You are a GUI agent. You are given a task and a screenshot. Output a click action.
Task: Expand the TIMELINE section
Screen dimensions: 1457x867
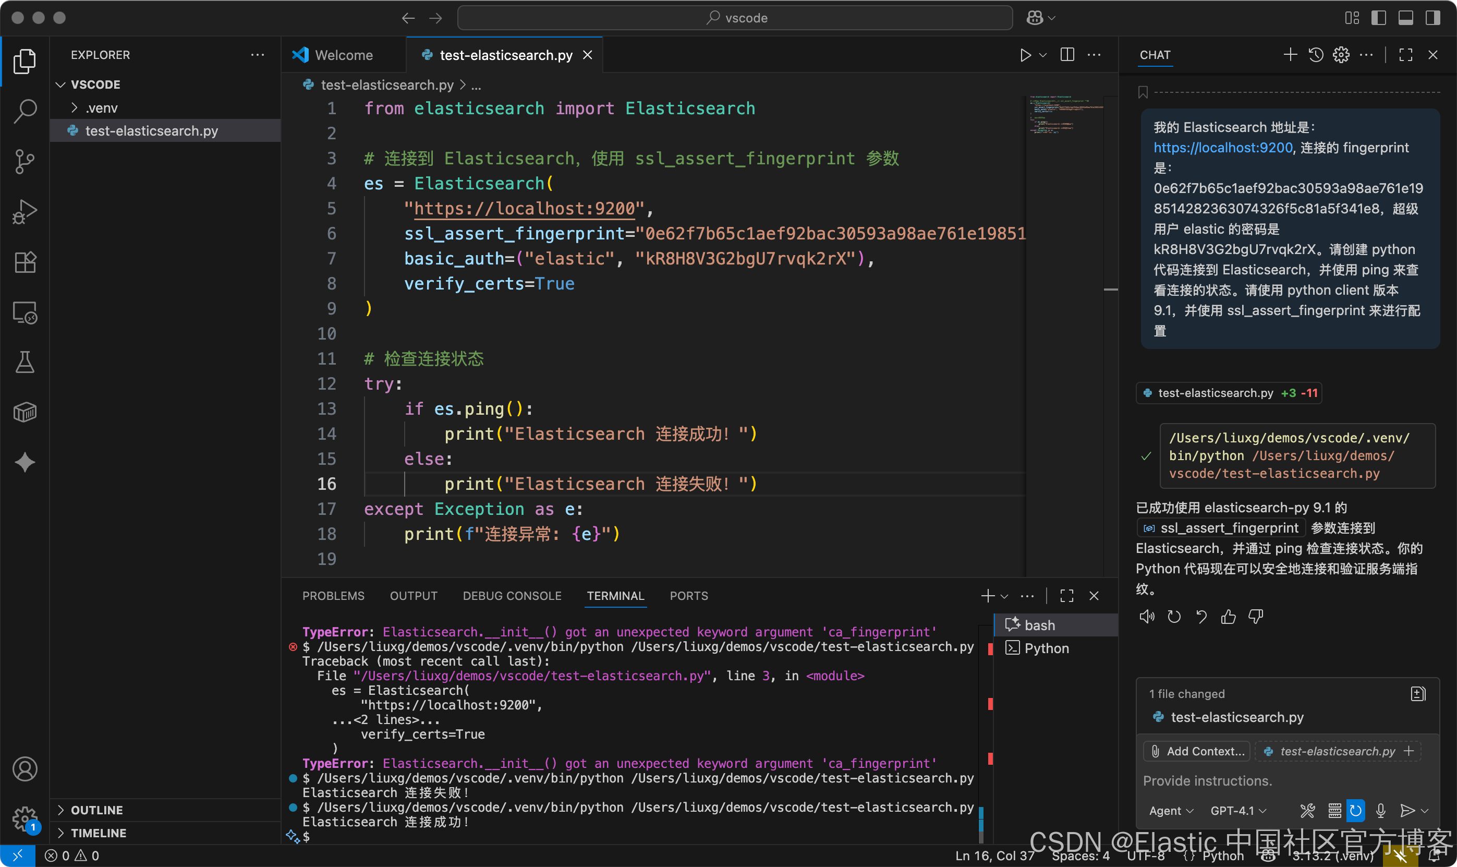[60, 833]
